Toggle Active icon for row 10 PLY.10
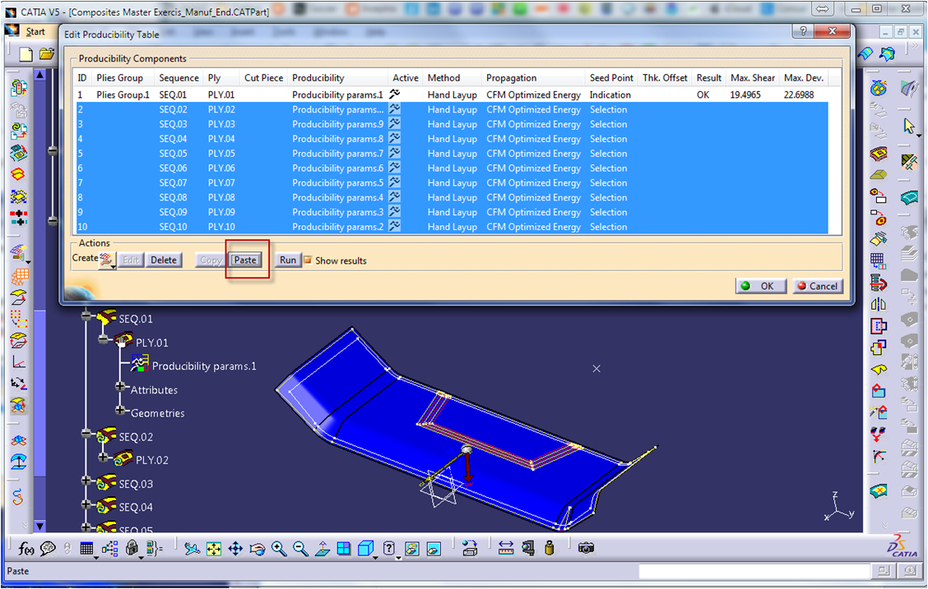Screen dimensions: 928x589 coord(395,227)
